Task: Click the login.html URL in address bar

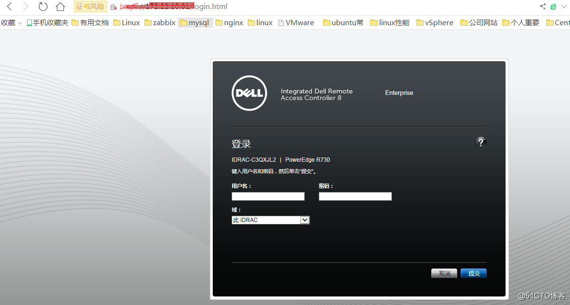Action: click(173, 7)
